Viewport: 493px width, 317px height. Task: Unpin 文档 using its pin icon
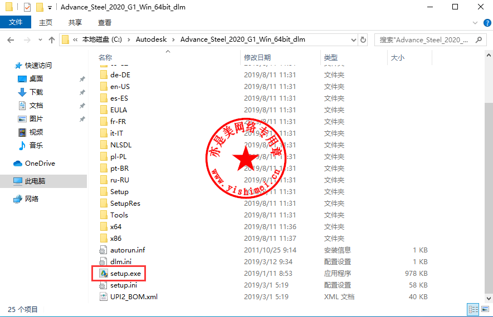[82, 106]
